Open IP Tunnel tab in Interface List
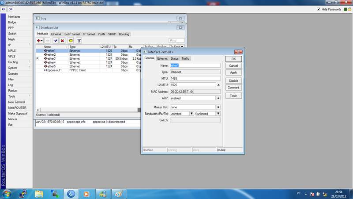Image resolution: width=353 pixels, height=199 pixels. pos(89,34)
